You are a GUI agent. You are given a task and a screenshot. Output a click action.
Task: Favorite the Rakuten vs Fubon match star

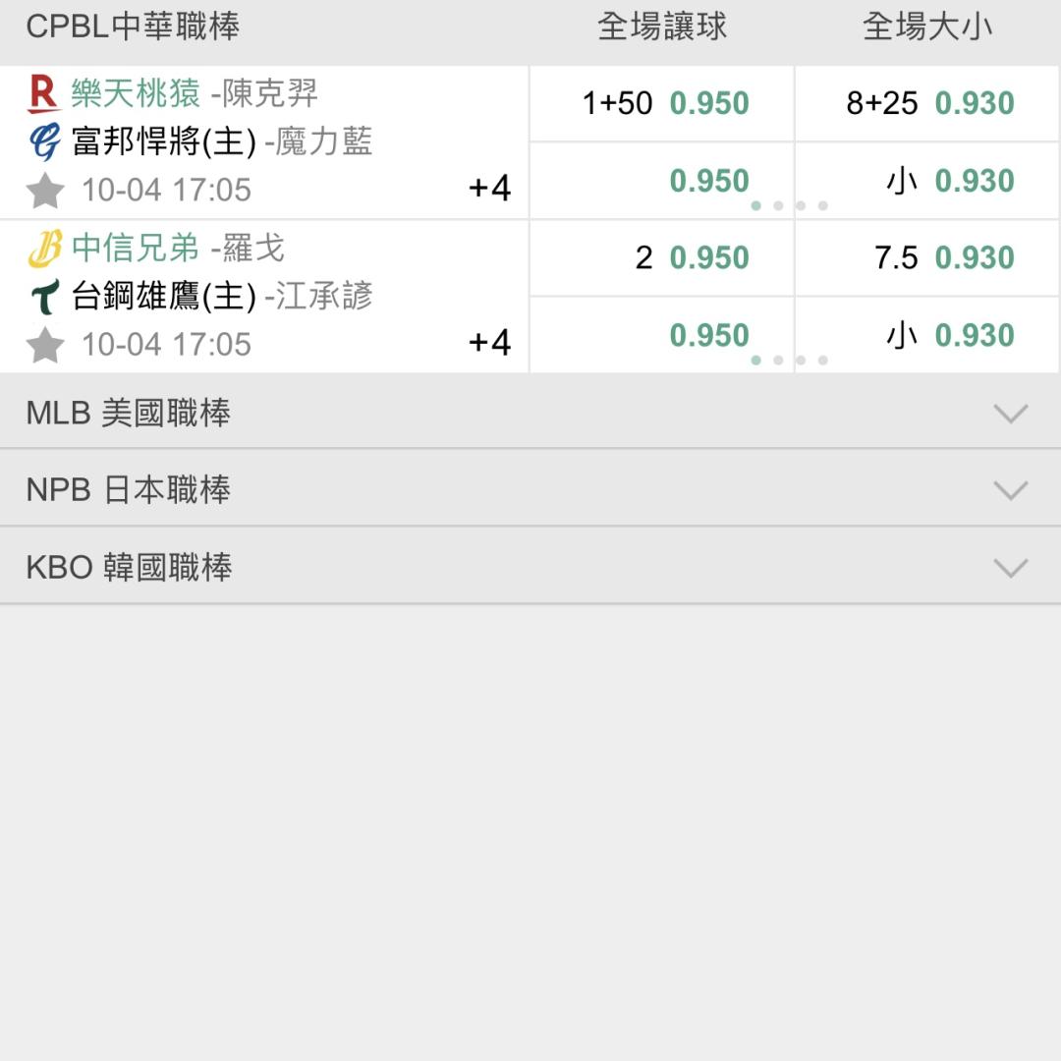click(x=45, y=190)
